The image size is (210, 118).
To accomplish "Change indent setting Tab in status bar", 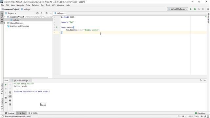I will 197,117.
